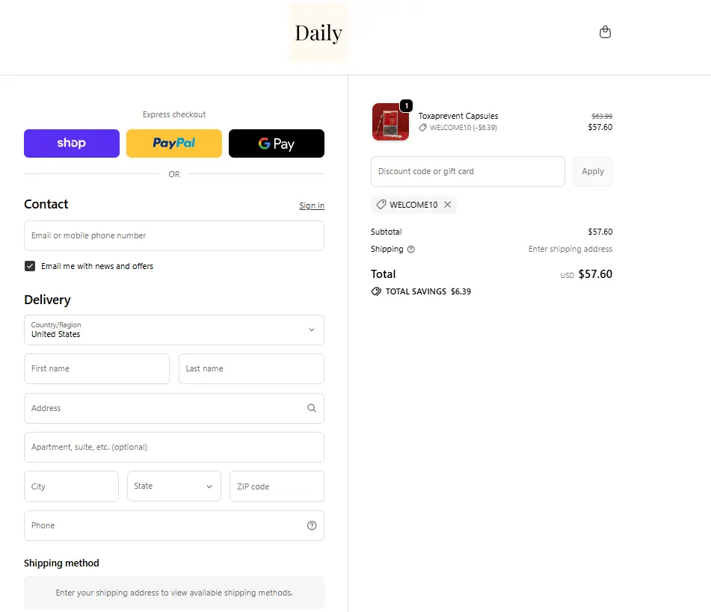Click the Address field search magnifier icon
The height and width of the screenshot is (612, 711).
click(312, 408)
